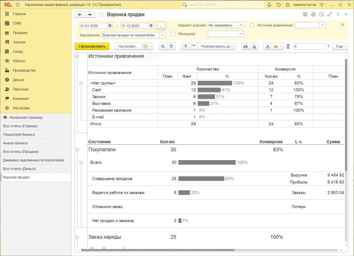Viewport: 354px width, 256px height.
Task: Open calendar for start date 01.01.2022
Action: pos(110,26)
